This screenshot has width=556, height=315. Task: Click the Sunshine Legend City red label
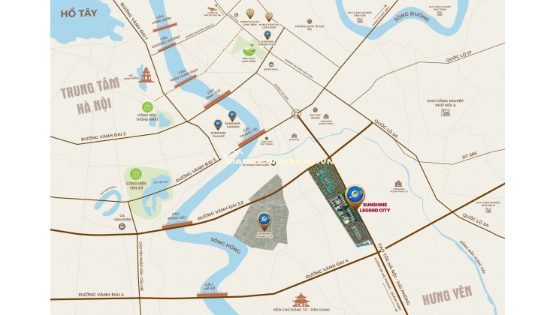[375, 208]
